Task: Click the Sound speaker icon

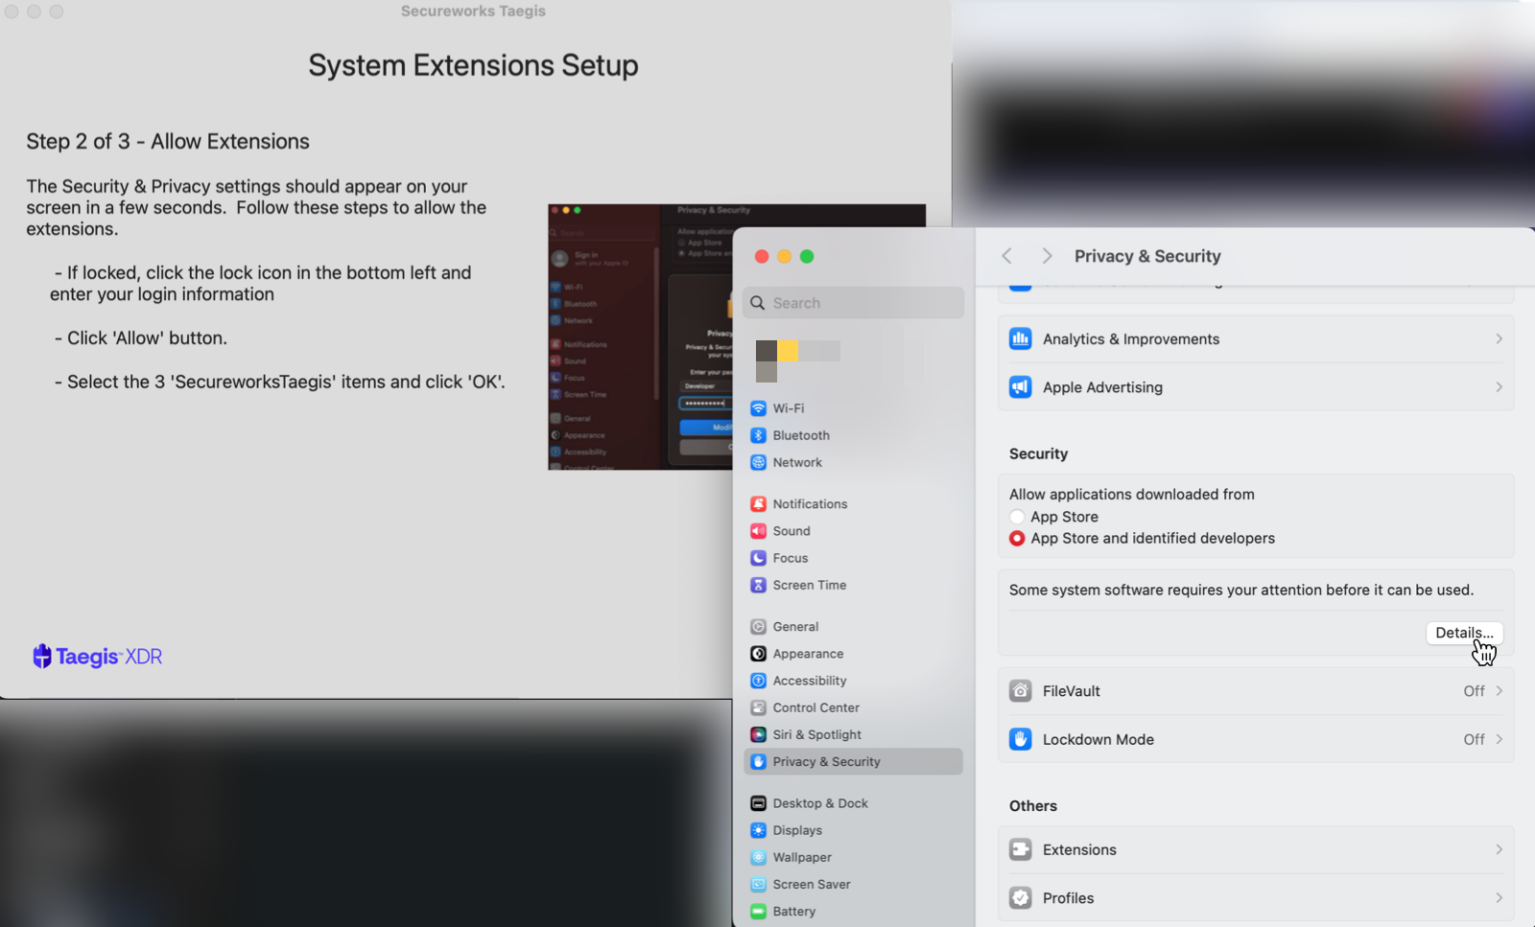Action: pos(758,531)
